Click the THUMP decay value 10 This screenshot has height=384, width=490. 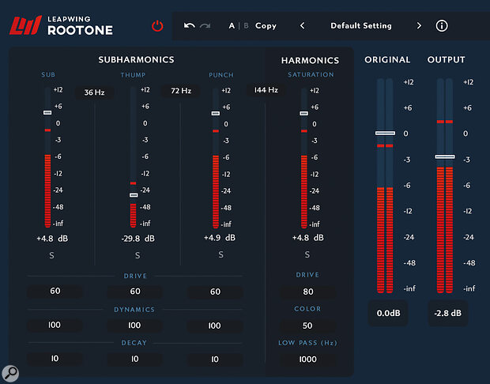coord(134,359)
